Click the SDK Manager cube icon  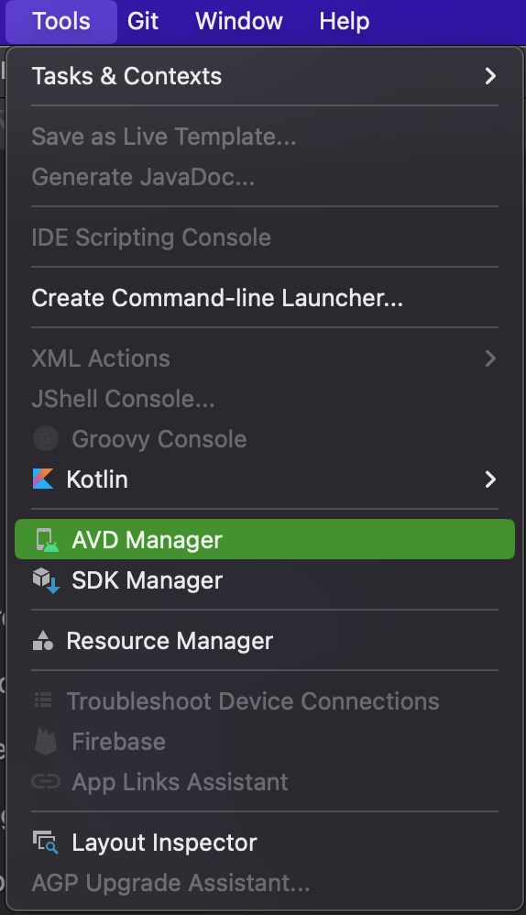(46, 580)
